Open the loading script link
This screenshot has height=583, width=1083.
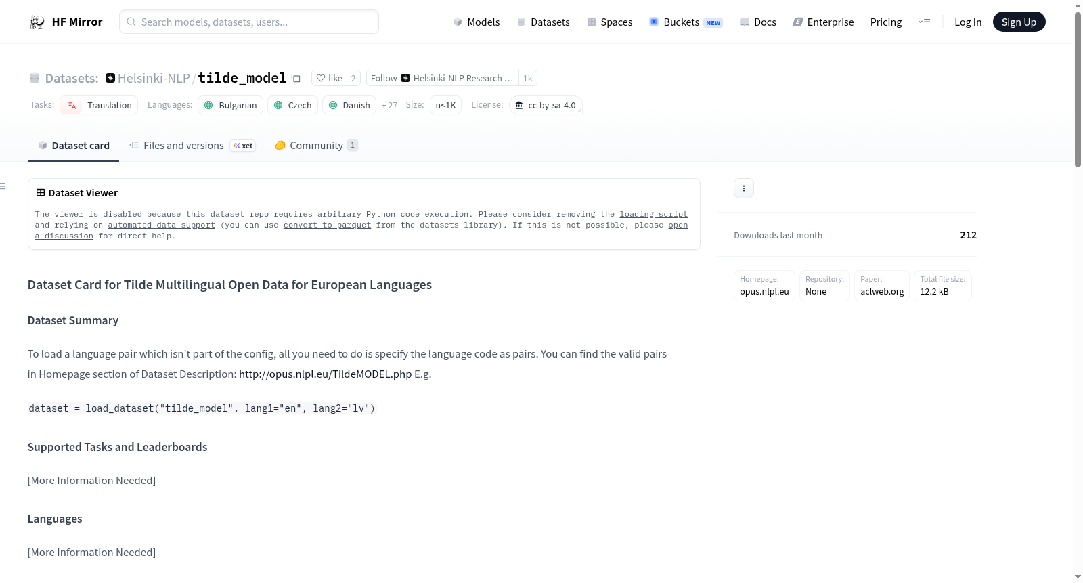click(x=653, y=214)
